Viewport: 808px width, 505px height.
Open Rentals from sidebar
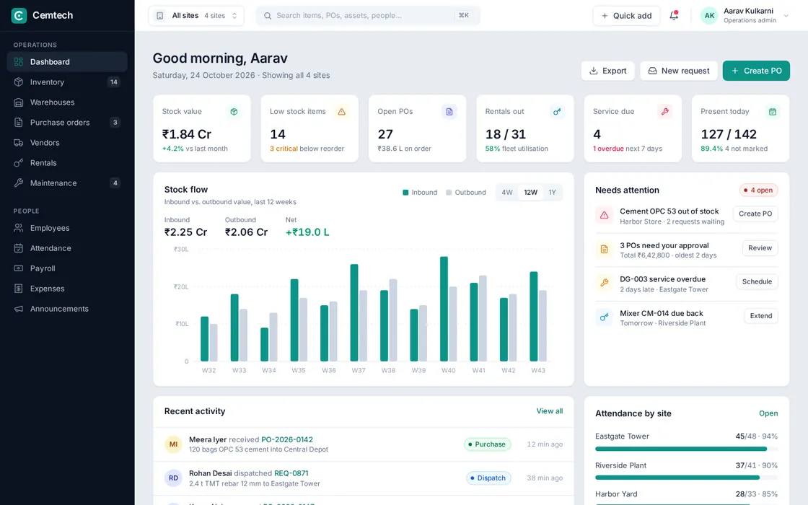pos(67,163)
